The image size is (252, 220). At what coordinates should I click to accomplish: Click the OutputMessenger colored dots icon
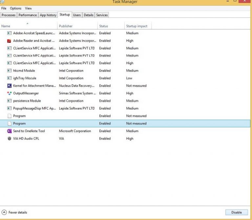tap(9, 93)
